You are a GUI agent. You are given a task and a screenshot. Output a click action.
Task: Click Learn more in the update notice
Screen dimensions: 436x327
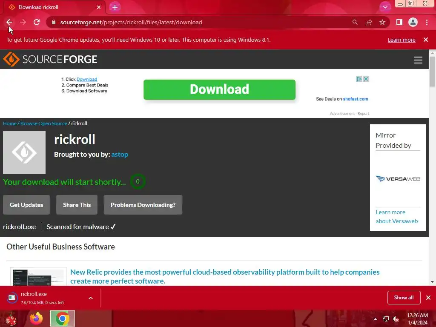[402, 40]
